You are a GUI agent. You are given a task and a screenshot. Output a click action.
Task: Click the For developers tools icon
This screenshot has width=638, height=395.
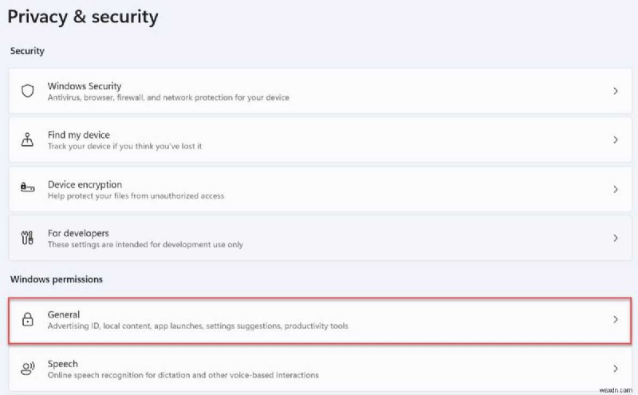point(28,239)
